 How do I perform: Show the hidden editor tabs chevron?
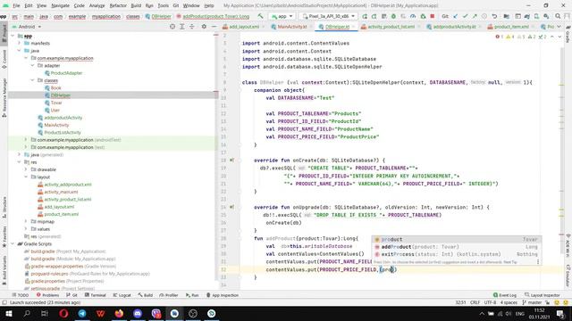[x=559, y=27]
